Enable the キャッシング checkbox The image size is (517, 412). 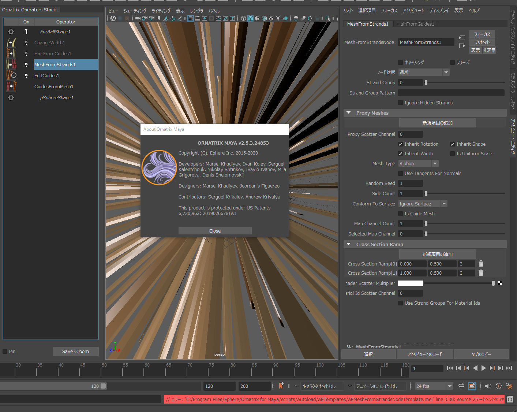401,63
